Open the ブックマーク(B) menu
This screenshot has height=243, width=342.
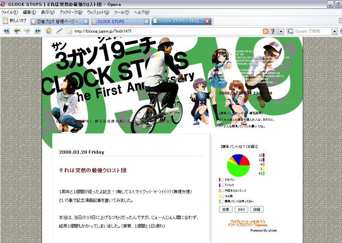click(71, 12)
